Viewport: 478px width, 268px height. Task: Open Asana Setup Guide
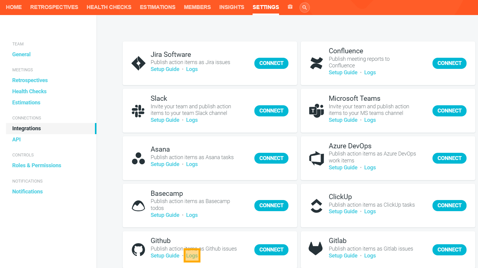click(x=165, y=164)
